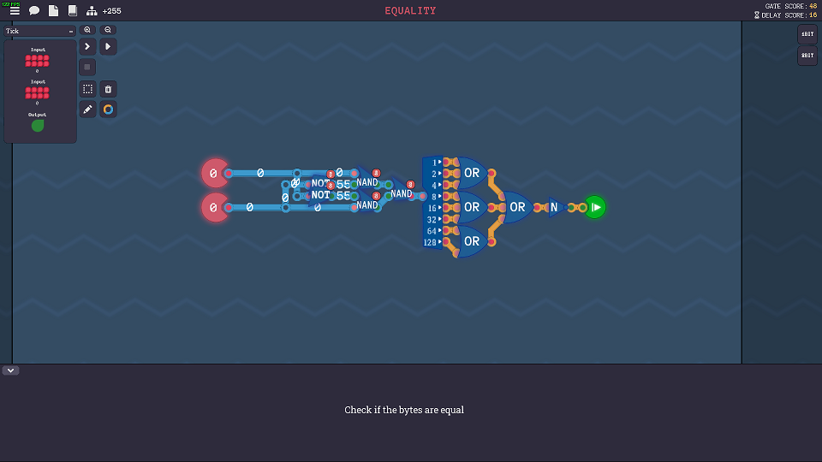This screenshot has width=822, height=462.
Task: Click the blank document icon
Action: click(x=53, y=11)
